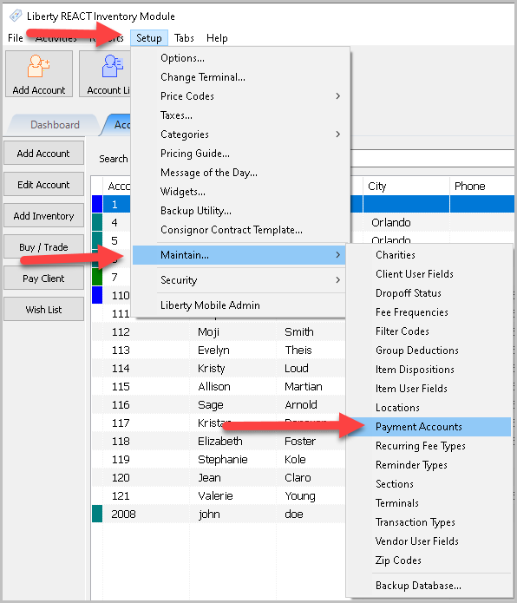Viewport: 517px width, 603px height.
Task: Expand the Security submenu arrow
Action: [x=338, y=280]
